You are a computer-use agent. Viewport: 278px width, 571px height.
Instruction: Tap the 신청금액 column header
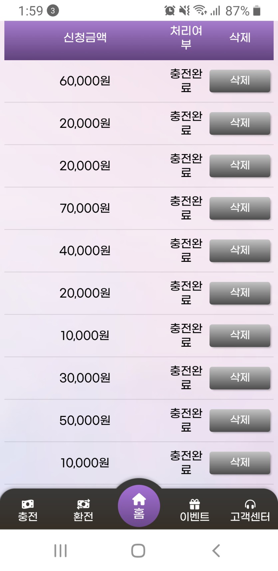[85, 37]
